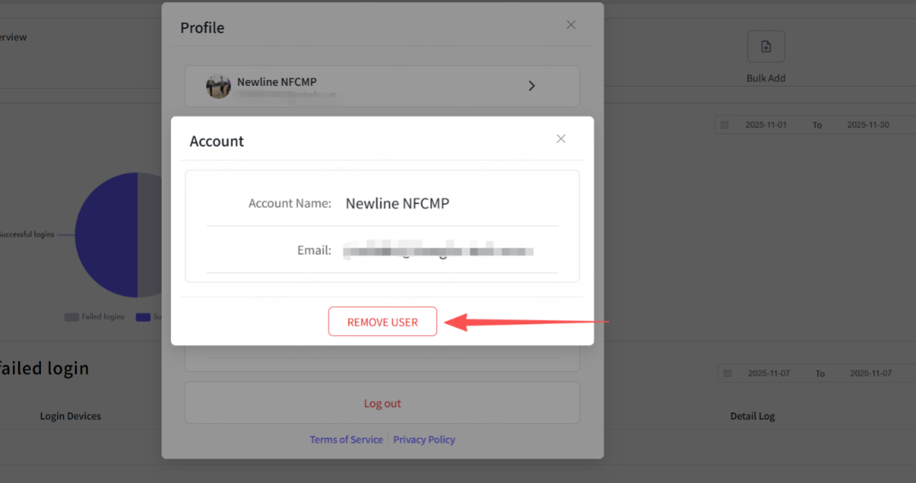Screen dimensions: 916x483
Task: Click the purple Successful logins legend swatch
Action: click(x=143, y=317)
